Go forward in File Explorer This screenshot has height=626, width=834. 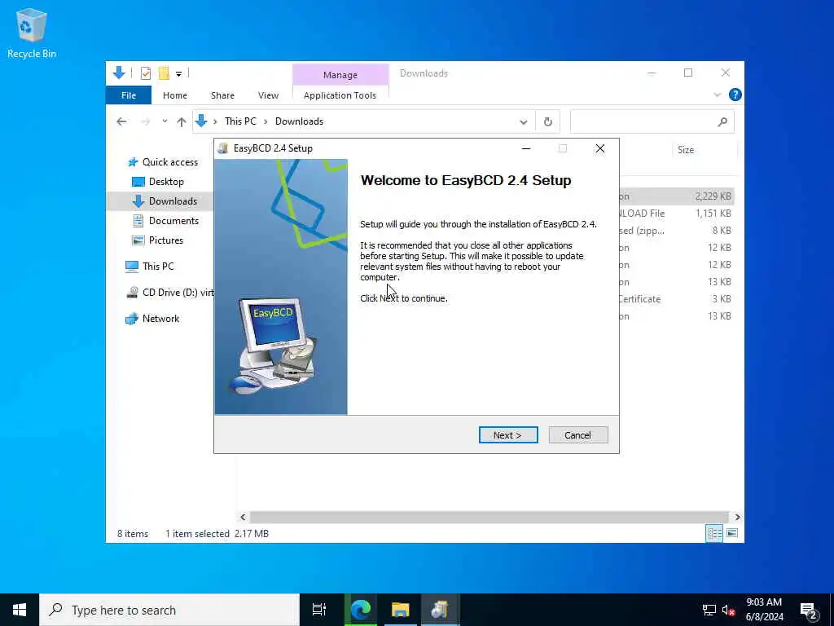pyautogui.click(x=145, y=121)
